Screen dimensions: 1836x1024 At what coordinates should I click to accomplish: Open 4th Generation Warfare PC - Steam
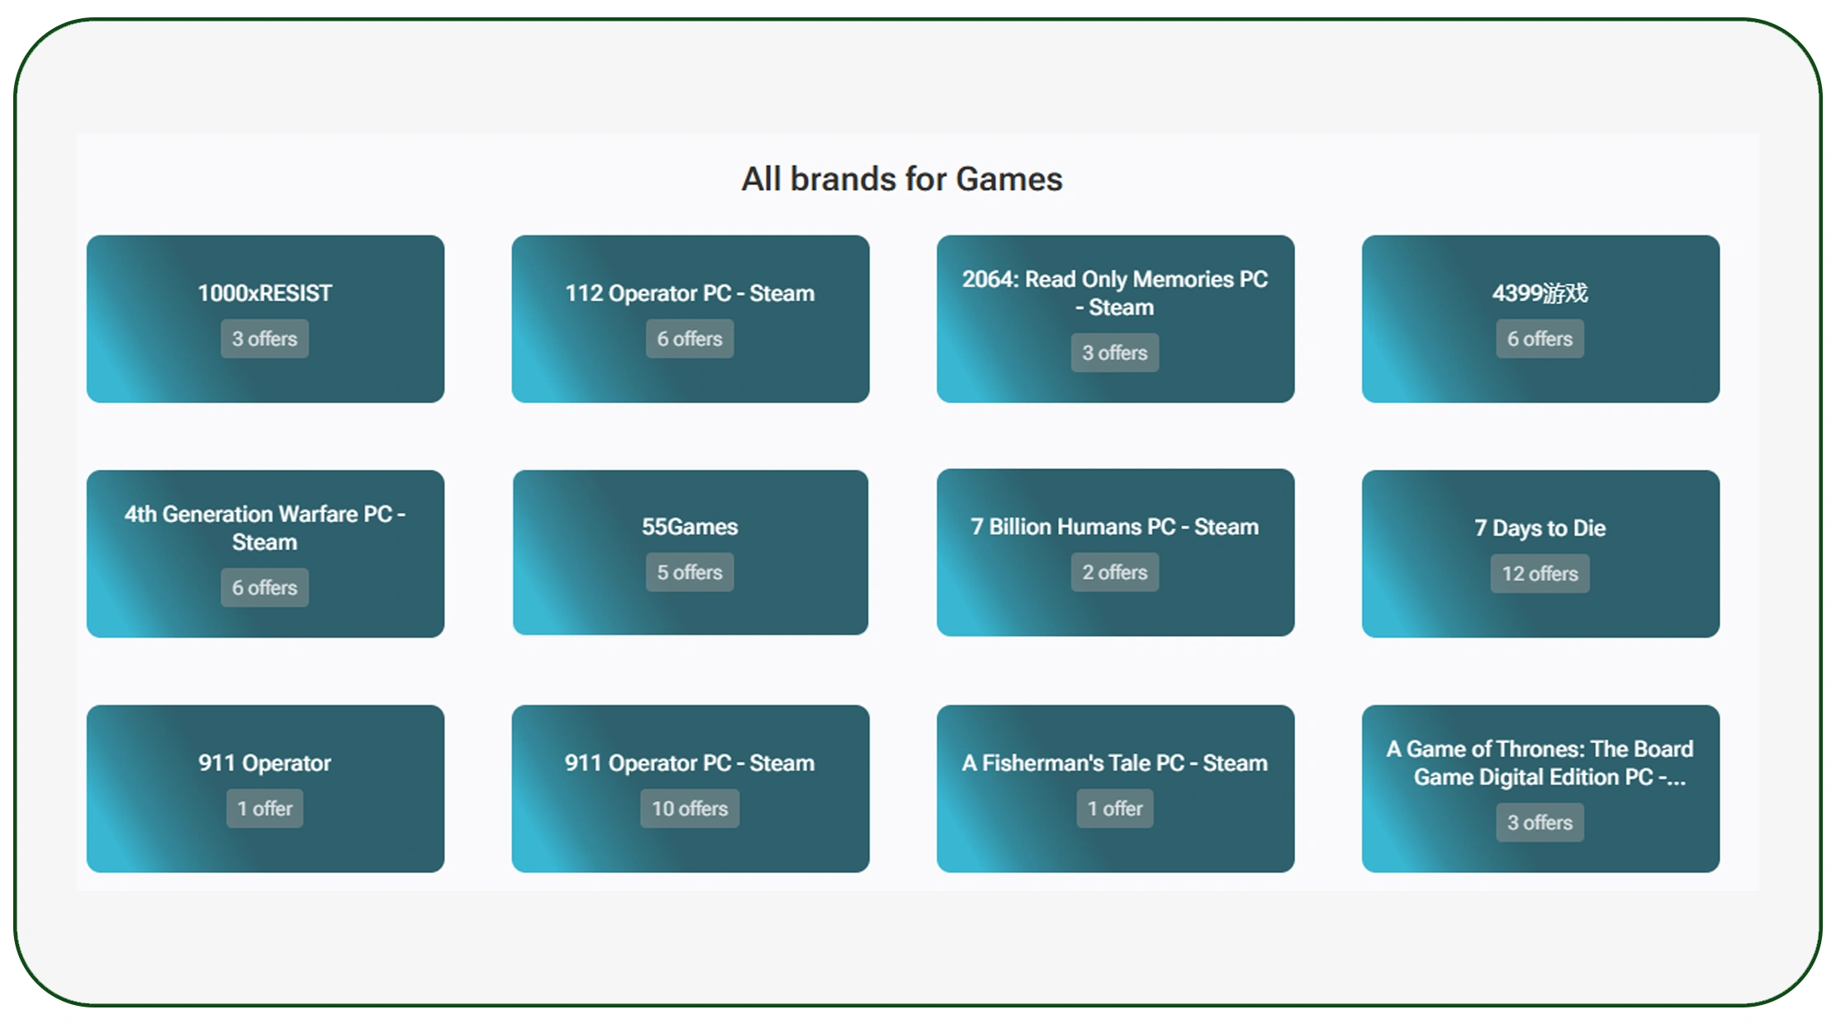[x=264, y=553]
